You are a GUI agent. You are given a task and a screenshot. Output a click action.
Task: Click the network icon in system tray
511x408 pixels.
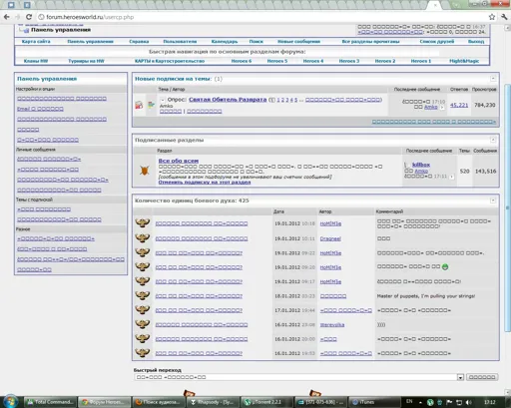click(x=459, y=402)
